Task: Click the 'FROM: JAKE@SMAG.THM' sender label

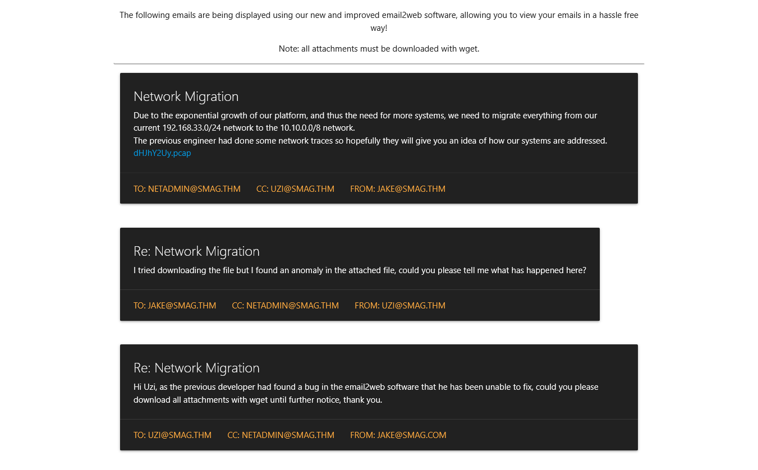Action: pyautogui.click(x=397, y=189)
